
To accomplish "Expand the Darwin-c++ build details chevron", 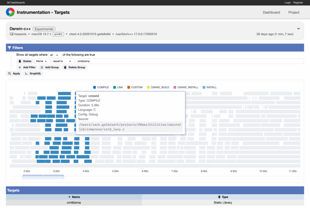I will pos(298,29).
